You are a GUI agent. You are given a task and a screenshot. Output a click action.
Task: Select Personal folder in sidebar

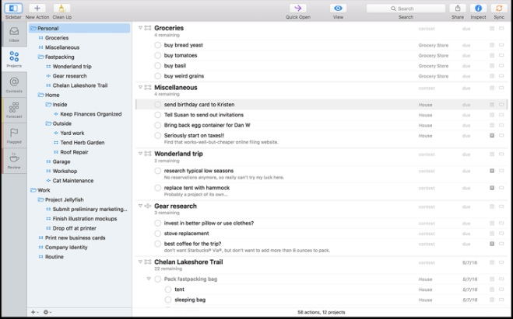point(79,29)
